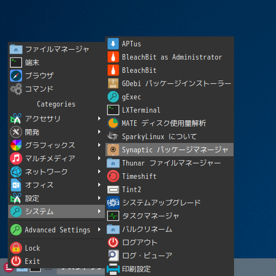Click the マルチメディア music note icon
This screenshot has width=276, height=276.
pyautogui.click(x=16, y=158)
